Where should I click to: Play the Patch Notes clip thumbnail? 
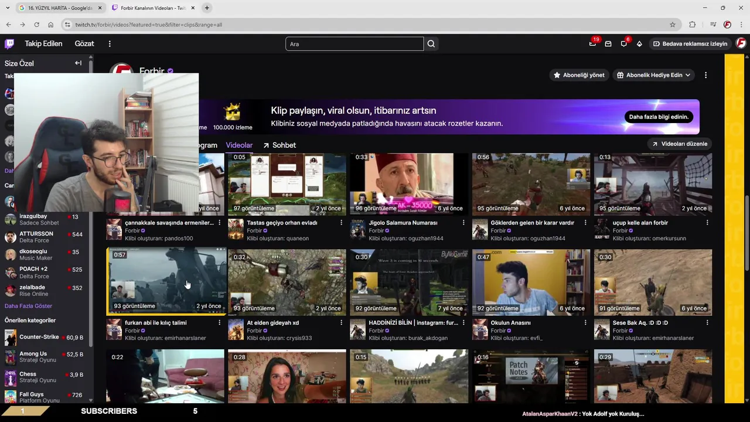[531, 376]
